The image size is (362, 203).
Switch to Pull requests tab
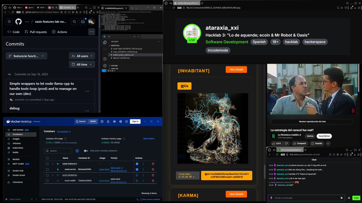coord(36,32)
